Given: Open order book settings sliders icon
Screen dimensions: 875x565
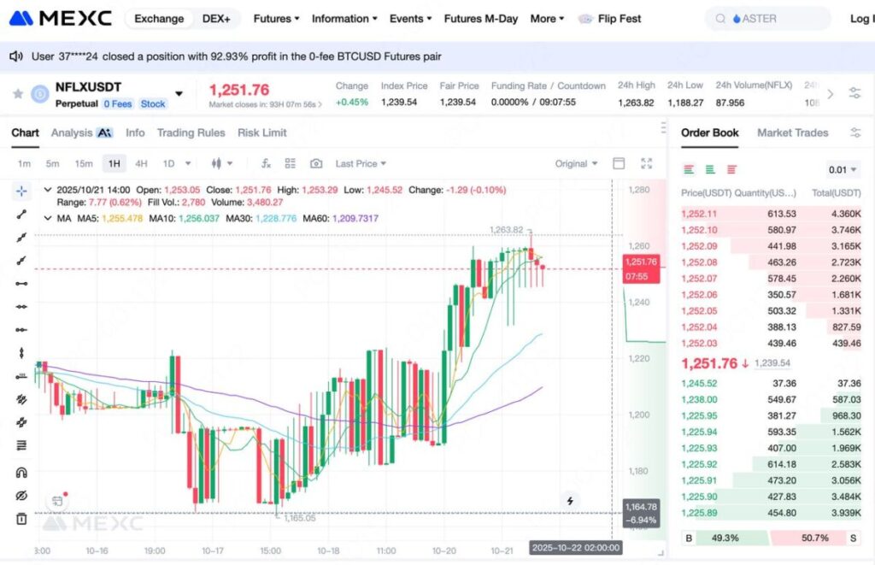Looking at the screenshot, I should point(855,132).
